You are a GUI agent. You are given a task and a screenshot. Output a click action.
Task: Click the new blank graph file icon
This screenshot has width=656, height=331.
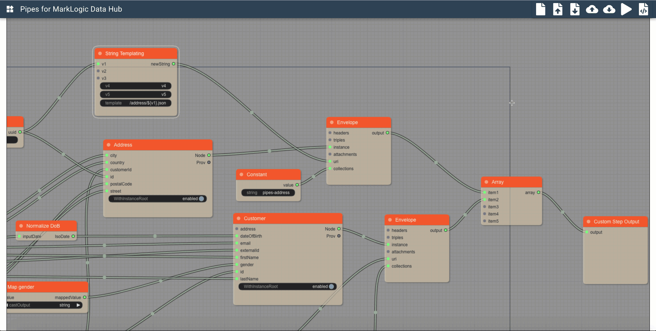541,9
